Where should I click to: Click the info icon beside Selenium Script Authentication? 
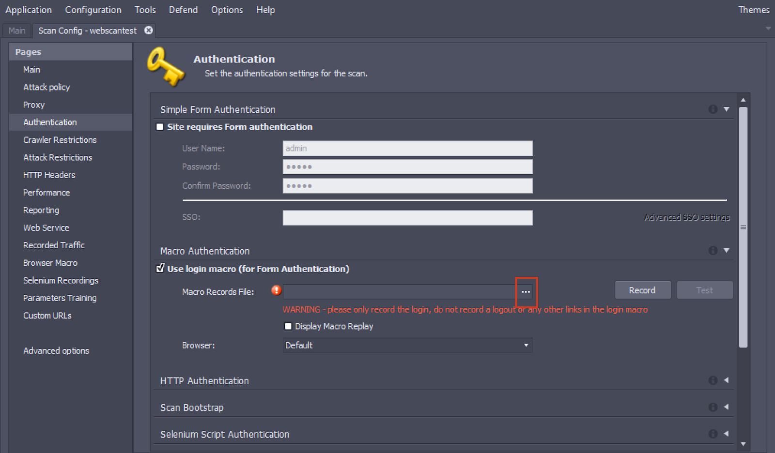pos(712,434)
